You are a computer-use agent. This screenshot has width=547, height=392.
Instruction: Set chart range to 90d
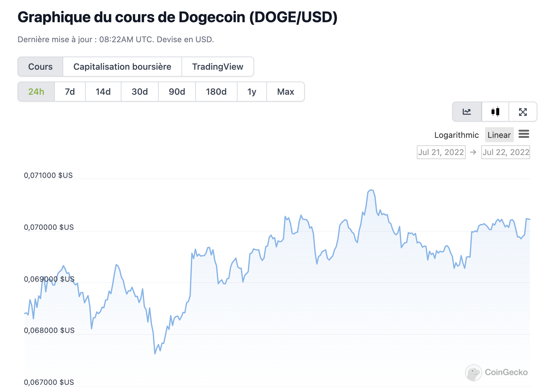(x=177, y=92)
